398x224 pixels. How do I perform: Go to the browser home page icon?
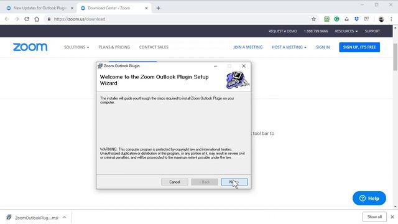(x=37, y=19)
